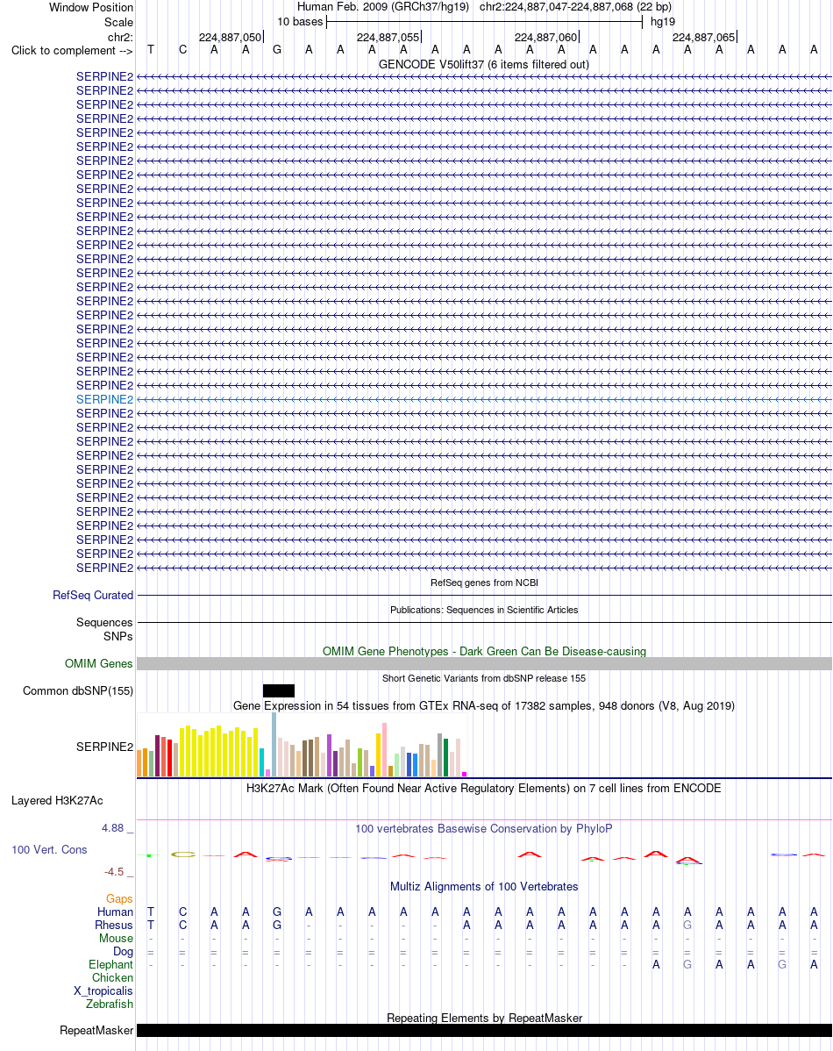Viewport: 833px width, 1051px height.
Task: Click the black dbSNP variant block
Action: tap(279, 691)
